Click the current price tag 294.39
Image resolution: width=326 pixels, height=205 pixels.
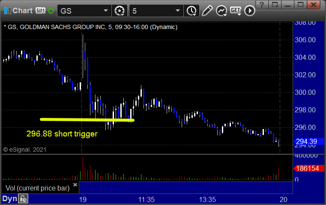(x=309, y=141)
